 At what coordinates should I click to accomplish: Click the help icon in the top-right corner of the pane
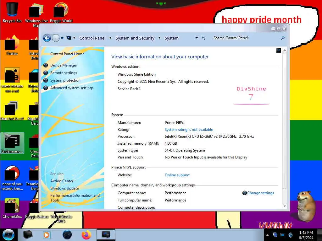(x=279, y=50)
